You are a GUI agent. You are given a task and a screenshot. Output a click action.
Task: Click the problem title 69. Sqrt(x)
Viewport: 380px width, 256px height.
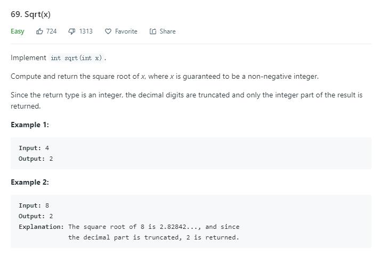(30, 14)
